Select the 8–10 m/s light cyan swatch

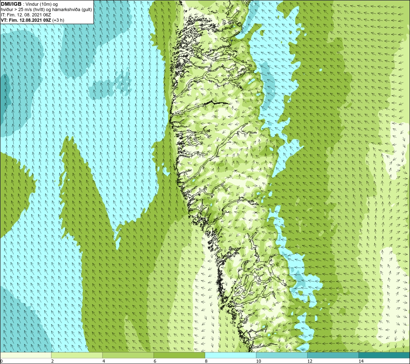[230, 355]
